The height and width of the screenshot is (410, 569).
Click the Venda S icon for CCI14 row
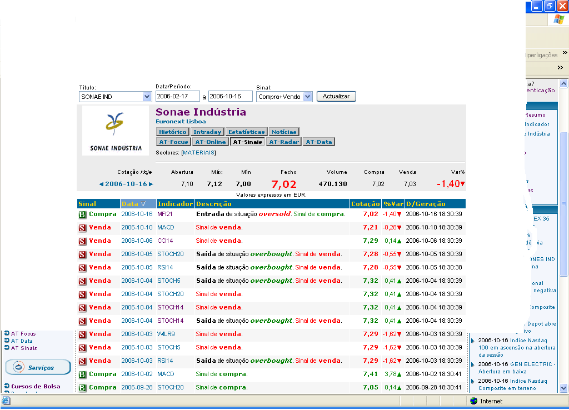(82, 241)
